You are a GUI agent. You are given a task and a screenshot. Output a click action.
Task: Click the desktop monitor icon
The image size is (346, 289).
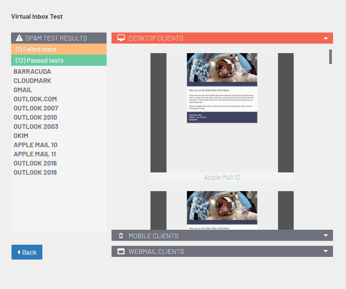point(121,38)
